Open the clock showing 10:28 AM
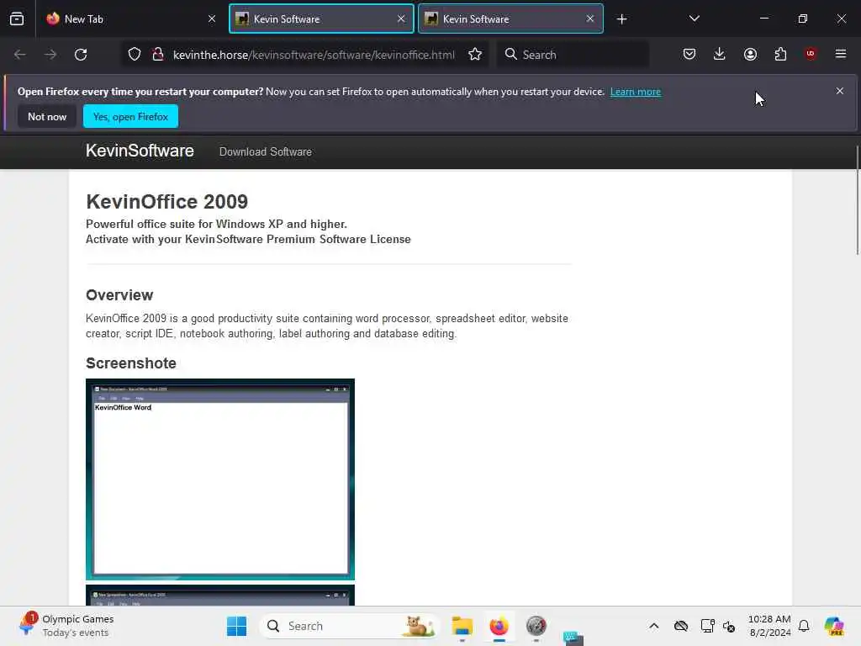861x646 pixels. pyautogui.click(x=769, y=626)
